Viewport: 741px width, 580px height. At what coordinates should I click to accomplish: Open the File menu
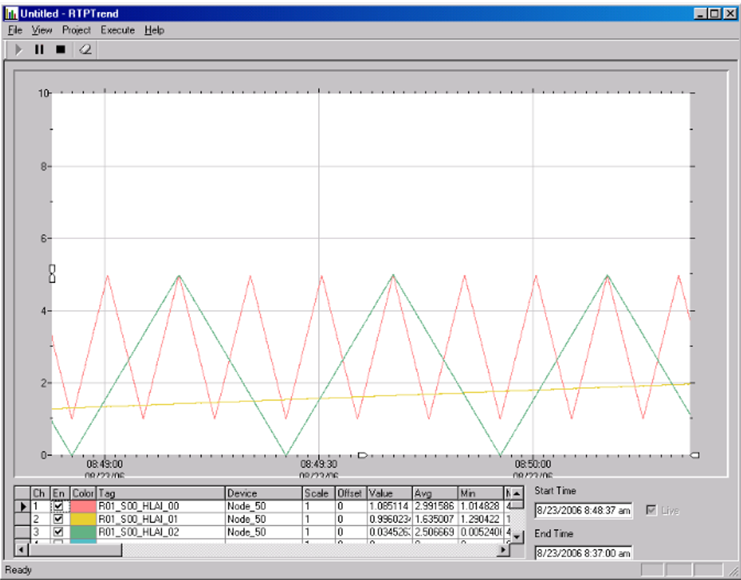15,30
